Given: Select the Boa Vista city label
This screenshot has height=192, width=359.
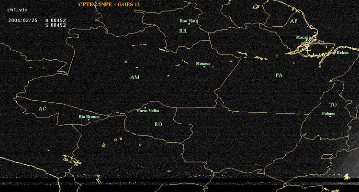Looking at the screenshot, I should coord(189,21).
